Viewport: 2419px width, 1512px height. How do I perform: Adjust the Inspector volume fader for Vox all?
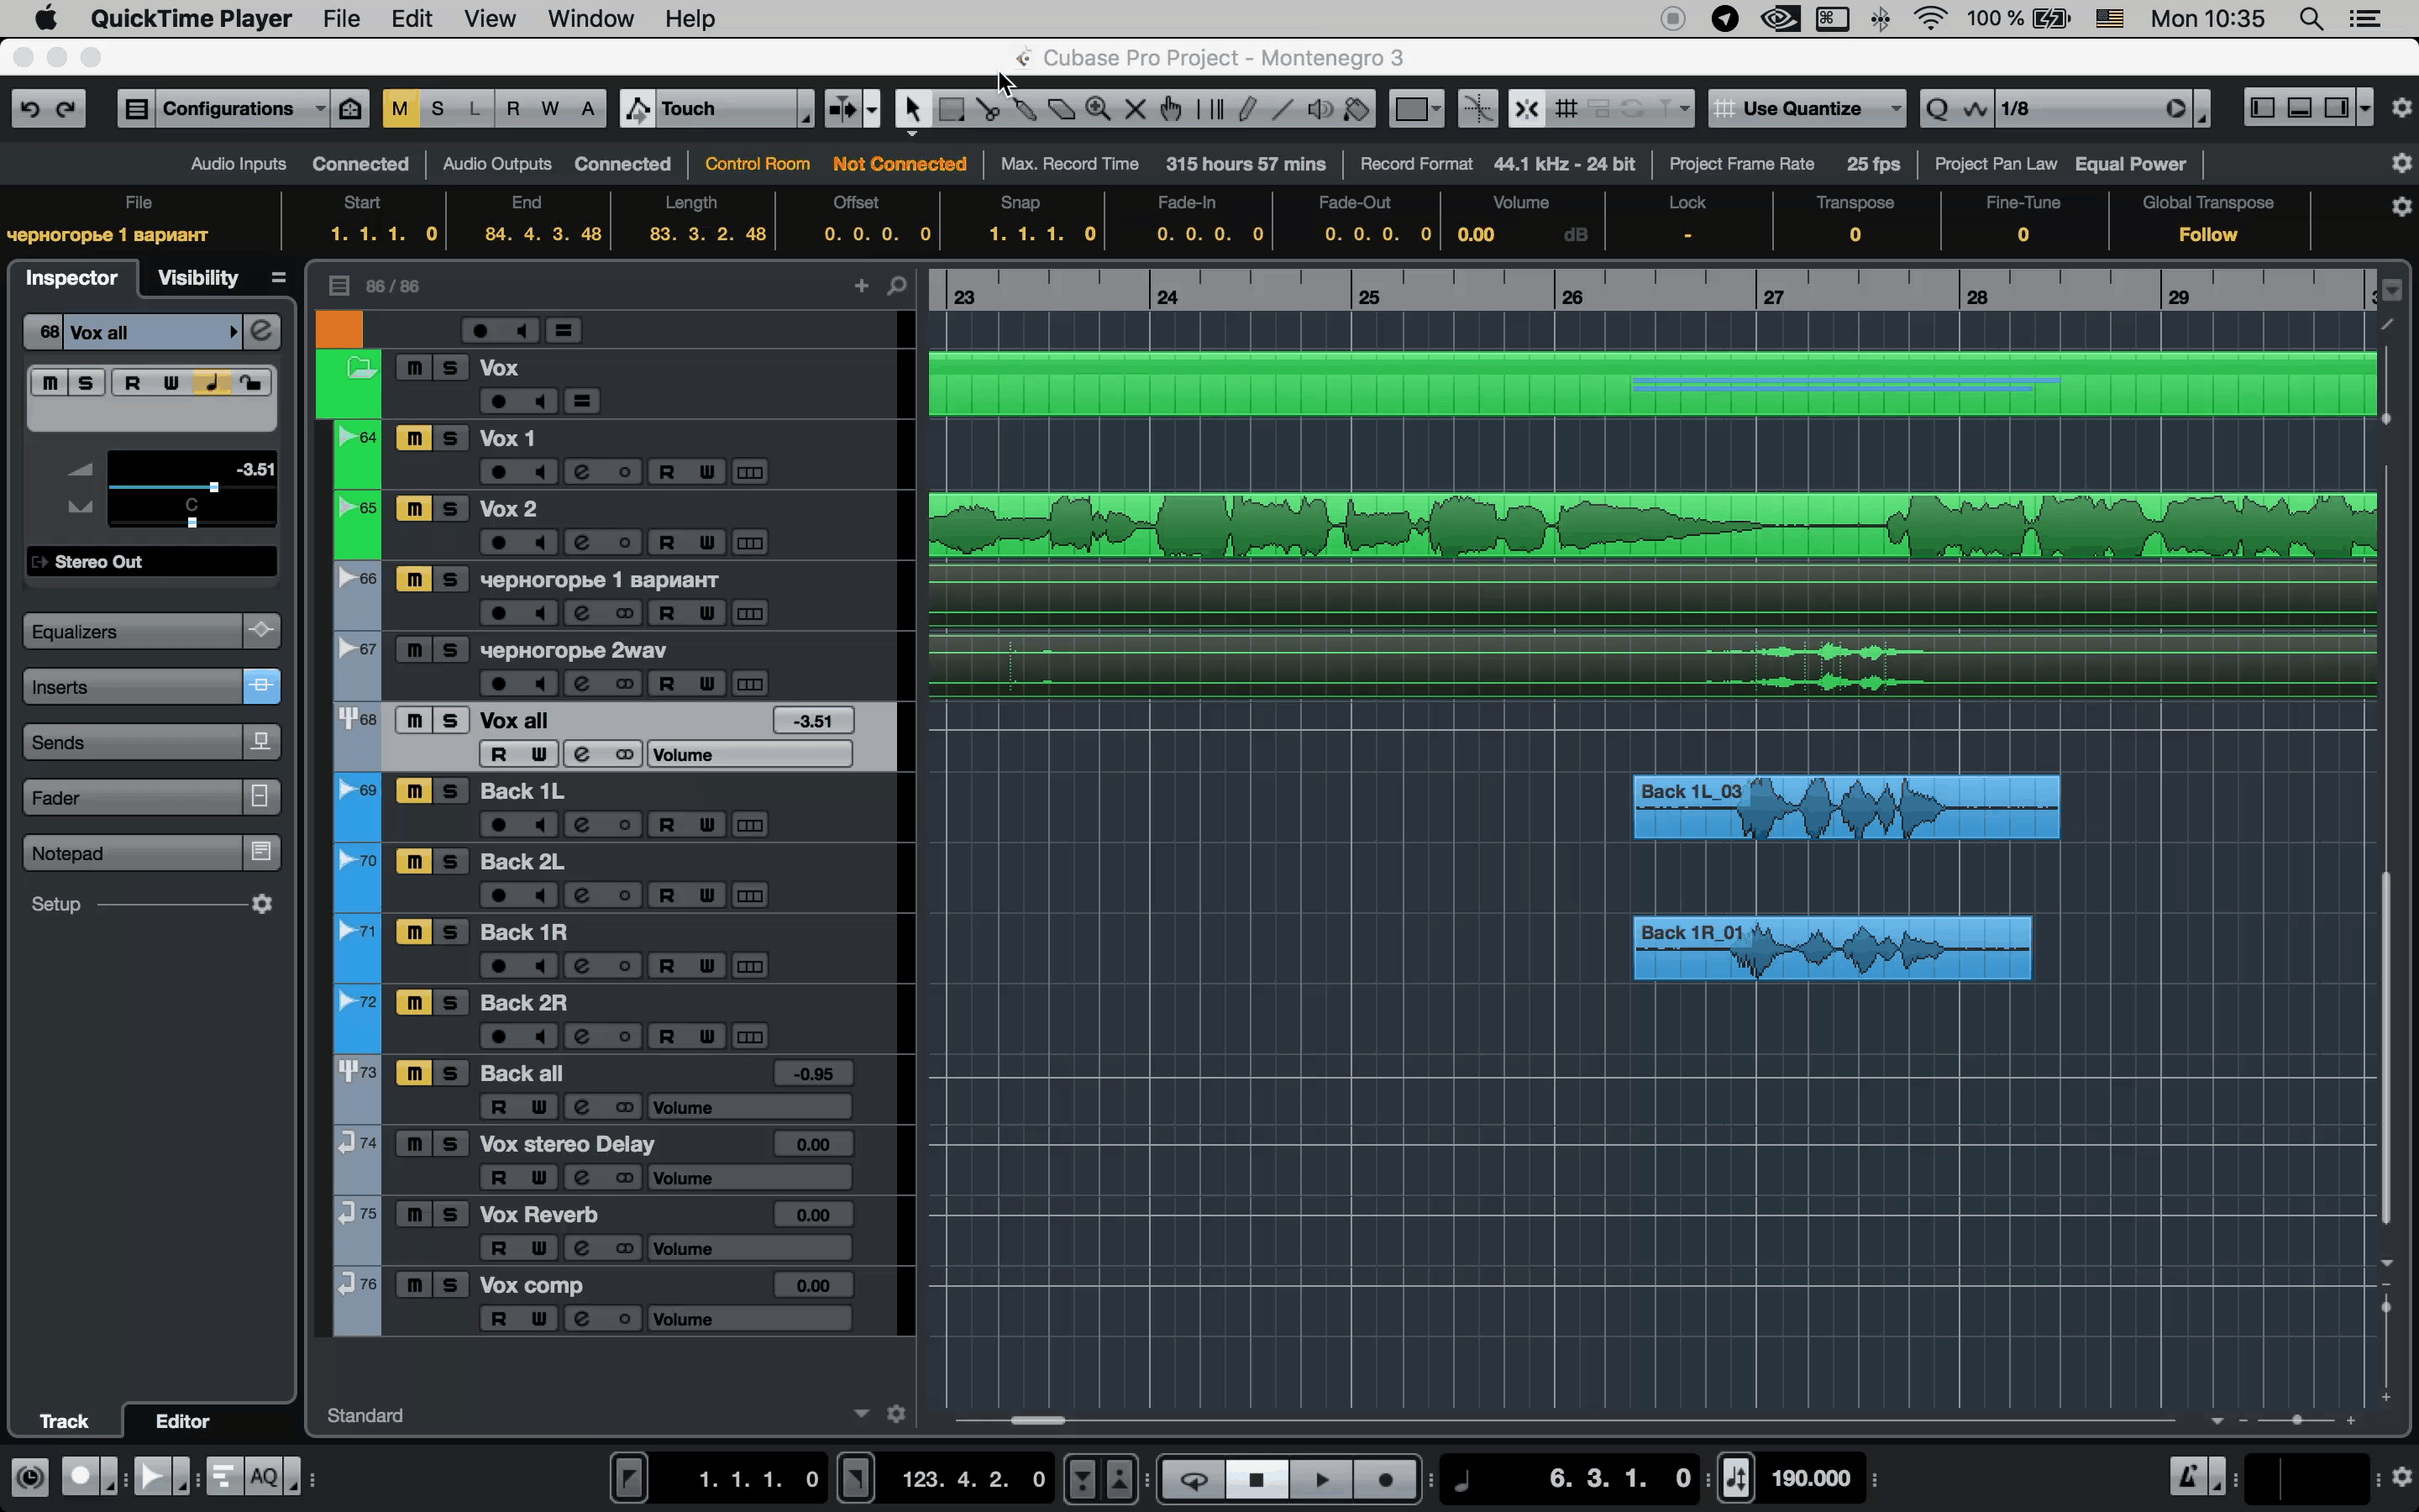(x=214, y=487)
